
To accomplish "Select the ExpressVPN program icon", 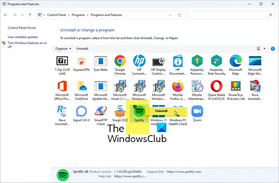I will point(81,61).
